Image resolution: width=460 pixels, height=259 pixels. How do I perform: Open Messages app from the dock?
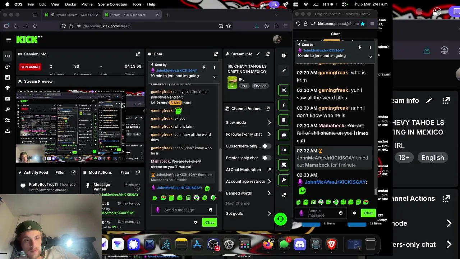click(284, 245)
